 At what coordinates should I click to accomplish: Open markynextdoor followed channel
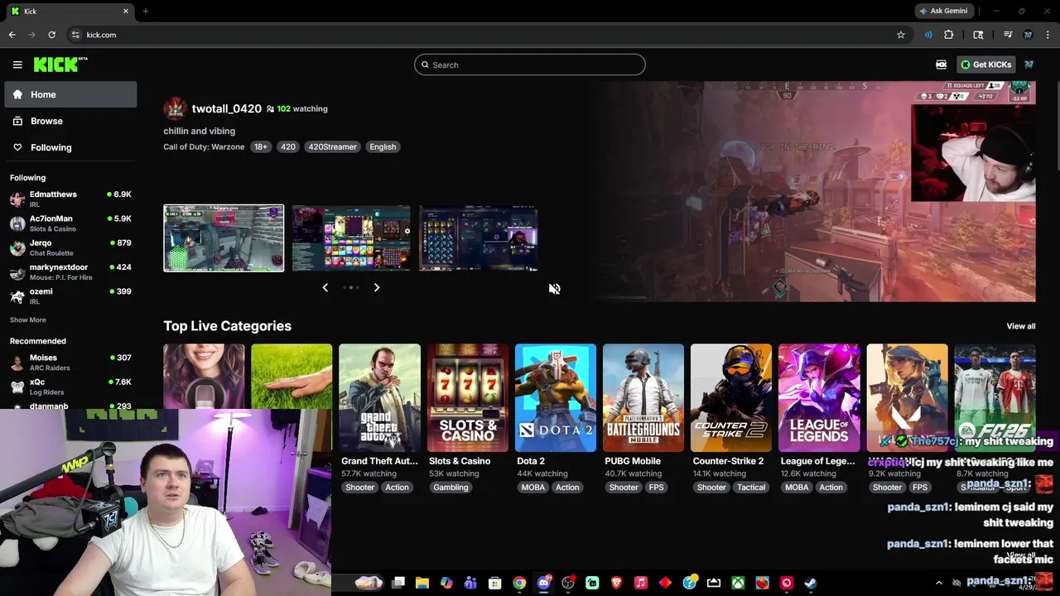70,272
